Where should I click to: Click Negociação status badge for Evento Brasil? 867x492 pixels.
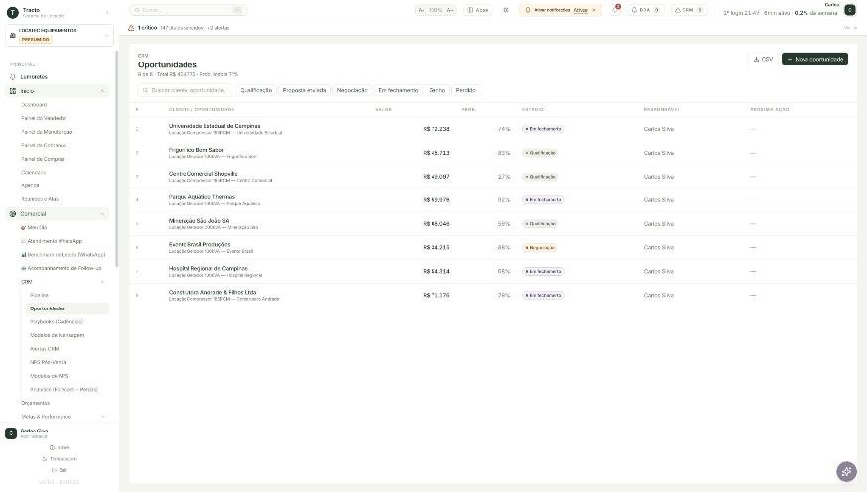(539, 248)
